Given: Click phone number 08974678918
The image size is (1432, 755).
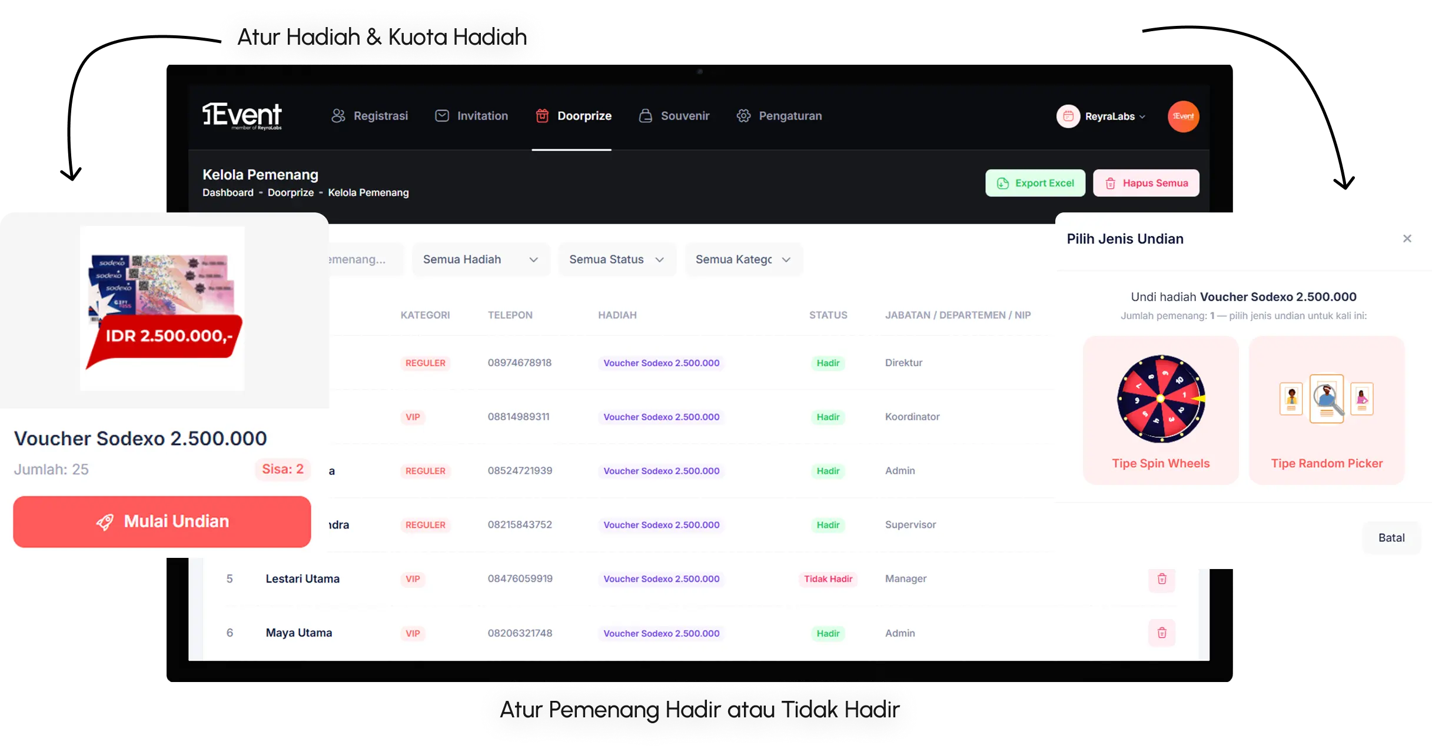Looking at the screenshot, I should 520,362.
